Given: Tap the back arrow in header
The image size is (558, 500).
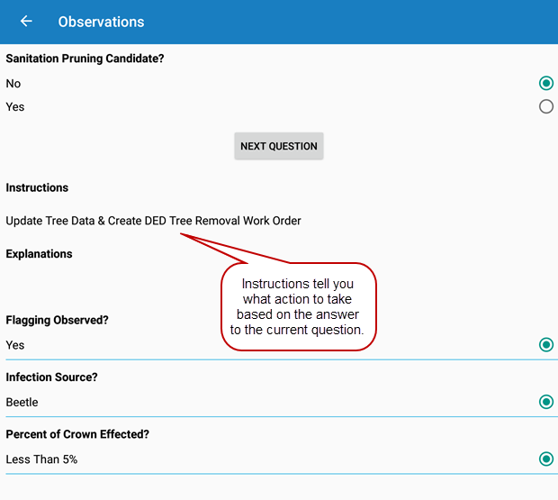Looking at the screenshot, I should pyautogui.click(x=26, y=22).
